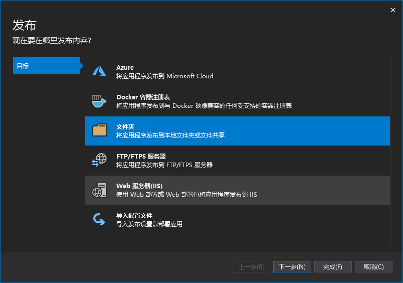Select the Docker 容器注册表 title
403x283 pixels.
point(143,97)
